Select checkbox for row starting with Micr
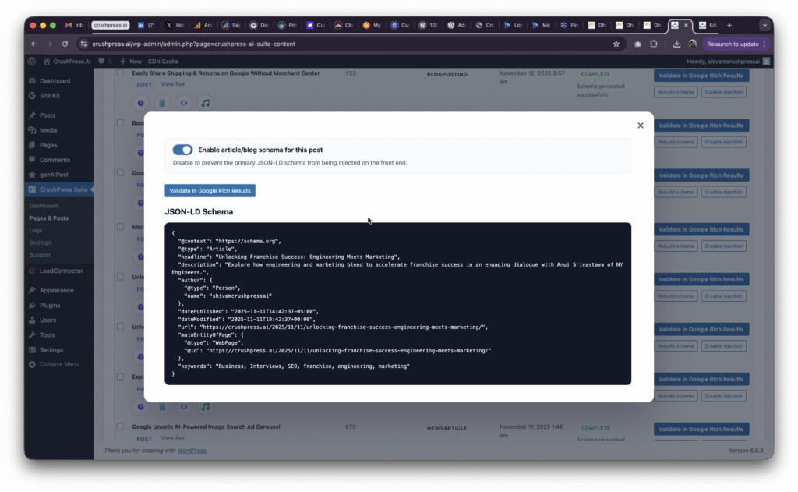This screenshot has height=492, width=798. [120, 227]
